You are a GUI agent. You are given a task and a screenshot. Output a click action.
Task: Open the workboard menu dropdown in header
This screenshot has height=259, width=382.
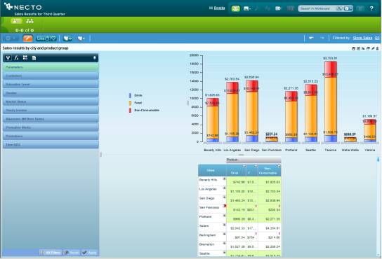click(247, 8)
